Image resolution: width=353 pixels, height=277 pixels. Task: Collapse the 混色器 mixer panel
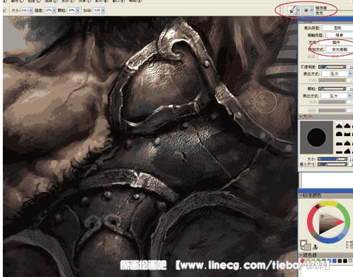(x=300, y=254)
